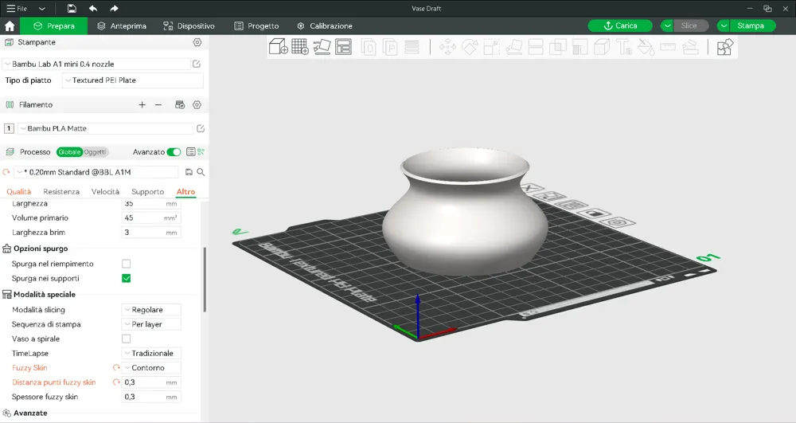
Task: Open the Bambu PLA Matte filament dropdown
Action: point(106,128)
